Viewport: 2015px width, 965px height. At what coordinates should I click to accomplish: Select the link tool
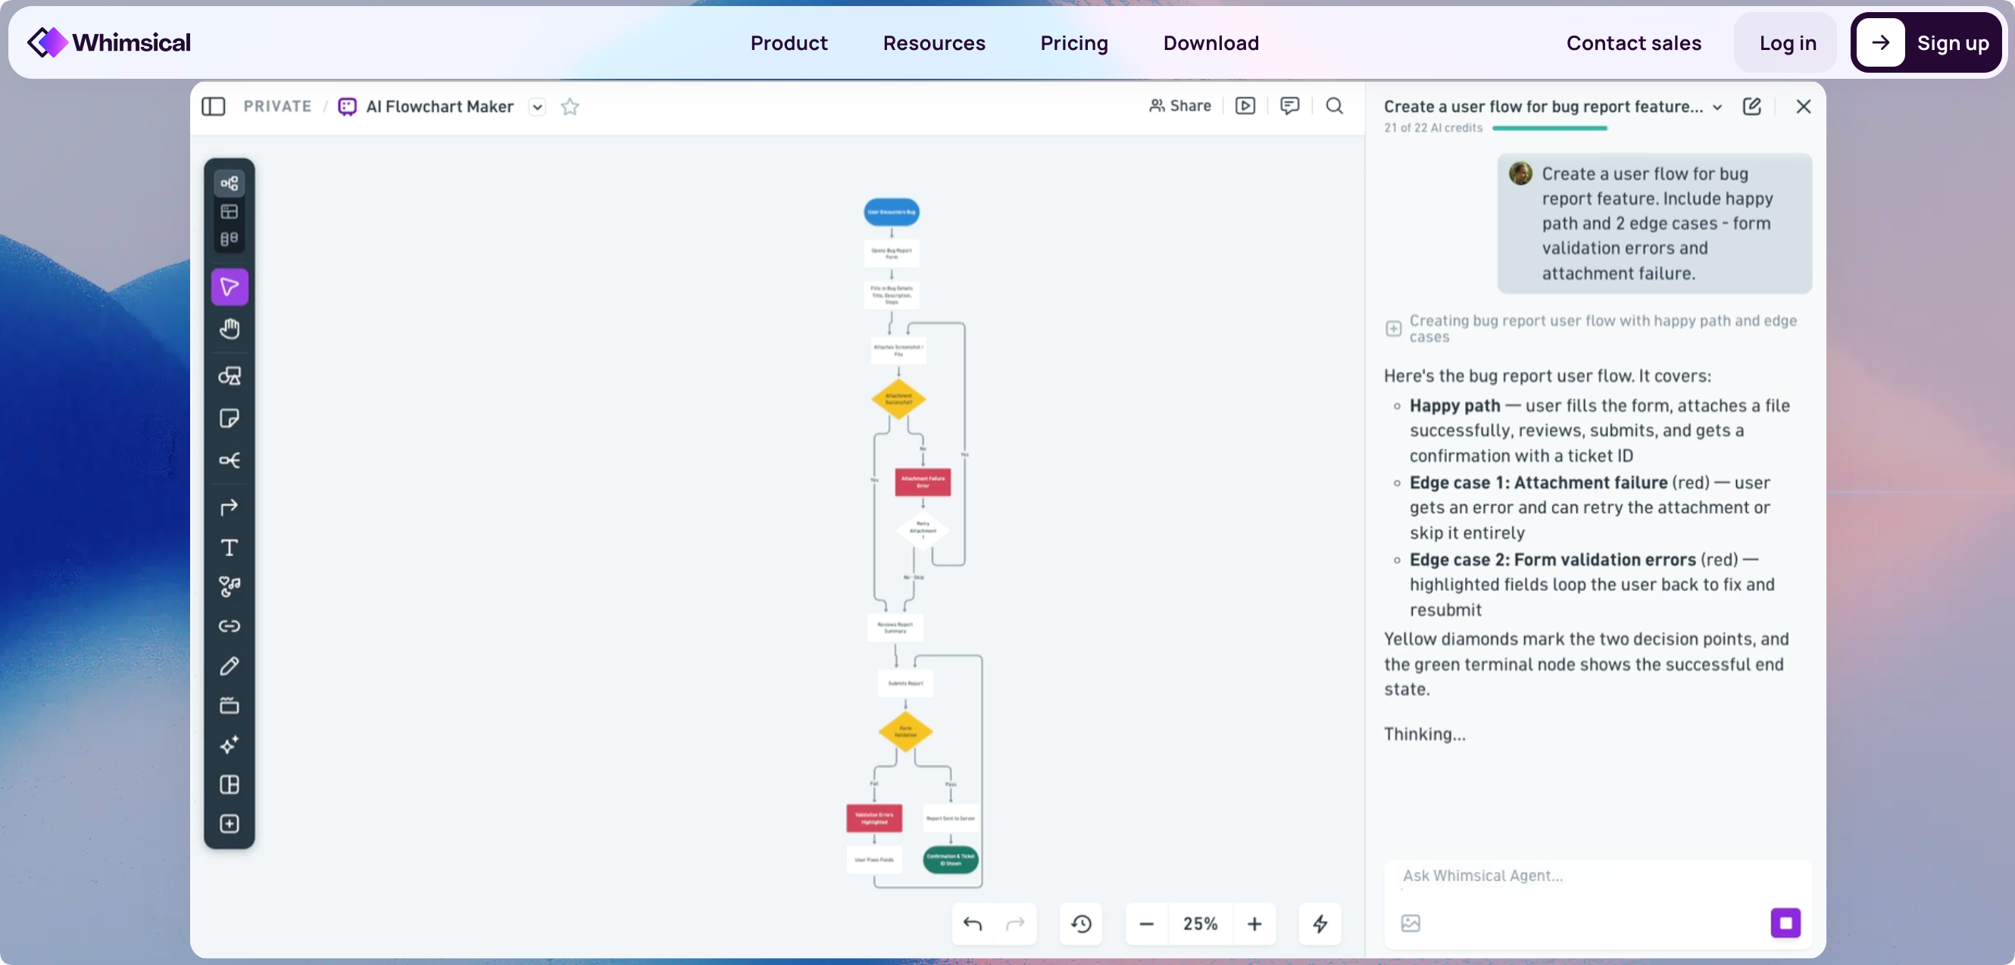click(x=230, y=626)
